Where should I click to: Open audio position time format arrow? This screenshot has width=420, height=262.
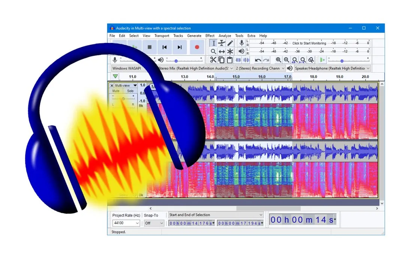click(335, 220)
